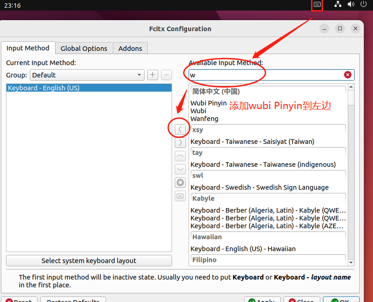Add input method group with plus button
This screenshot has width=373, height=302.
click(153, 75)
